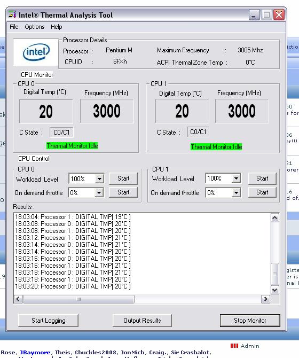Click the Output Results button
Viewport: 299px width, 358px height.
[142, 321]
